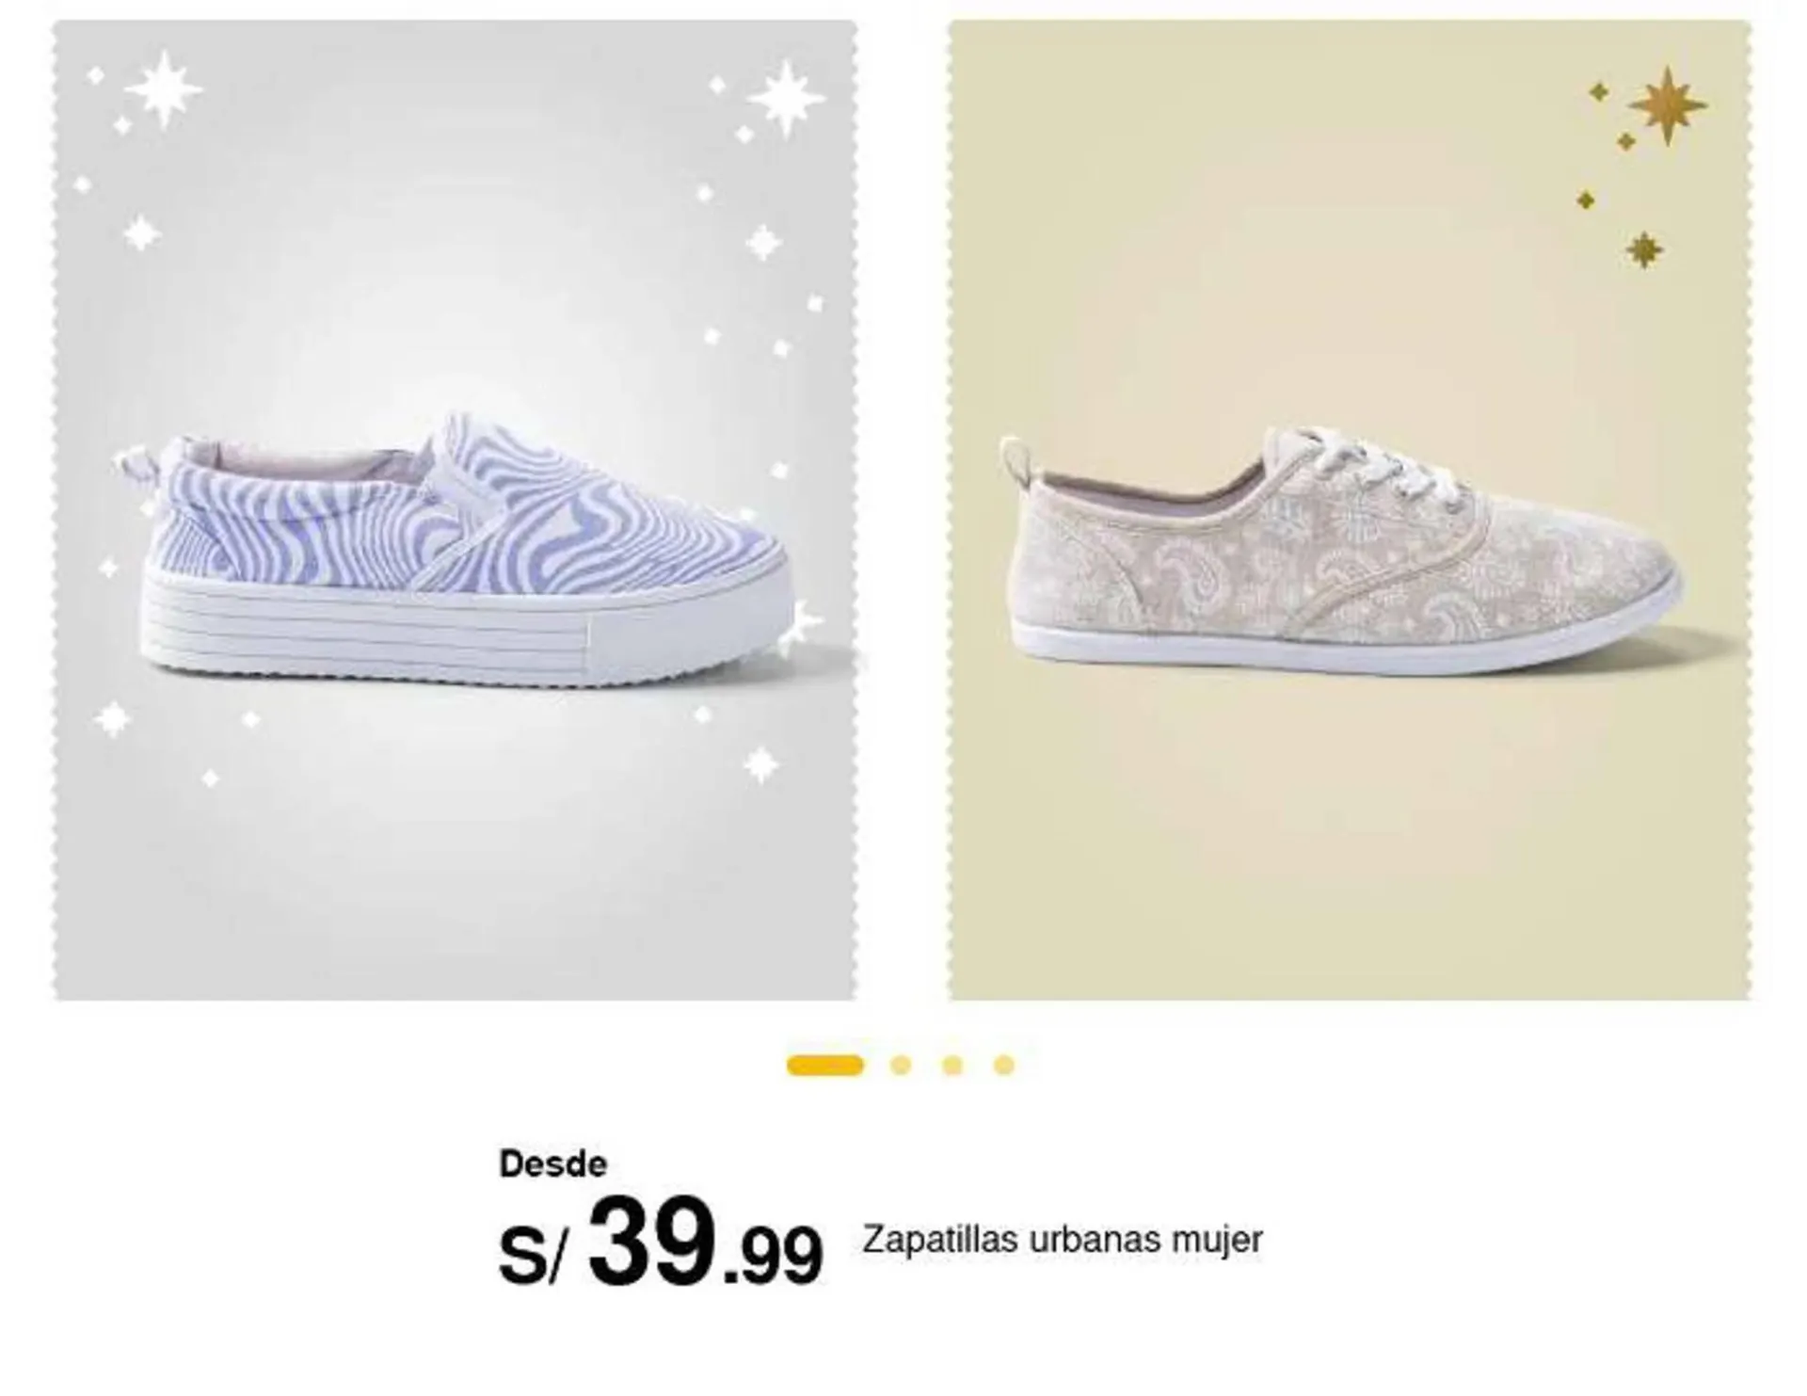The height and width of the screenshot is (1396, 1807).
Task: Click the large gold star on beige card
Action: (x=1667, y=105)
